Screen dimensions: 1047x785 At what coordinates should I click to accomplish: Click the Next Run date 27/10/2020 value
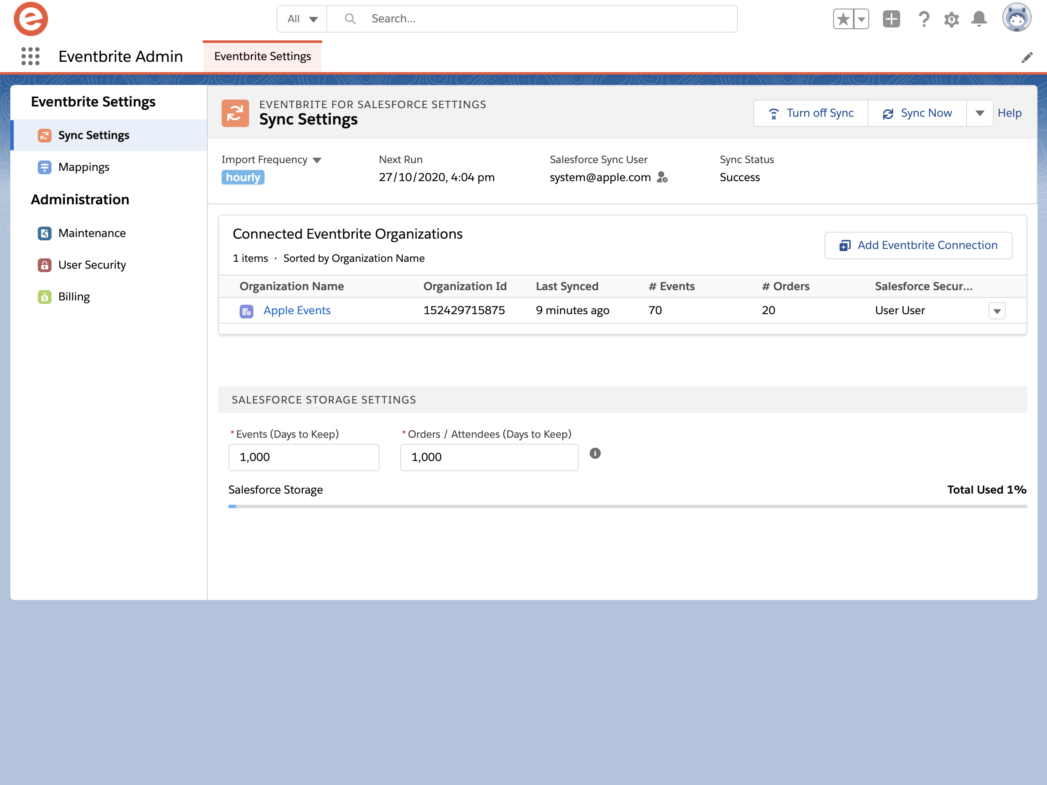click(x=436, y=177)
